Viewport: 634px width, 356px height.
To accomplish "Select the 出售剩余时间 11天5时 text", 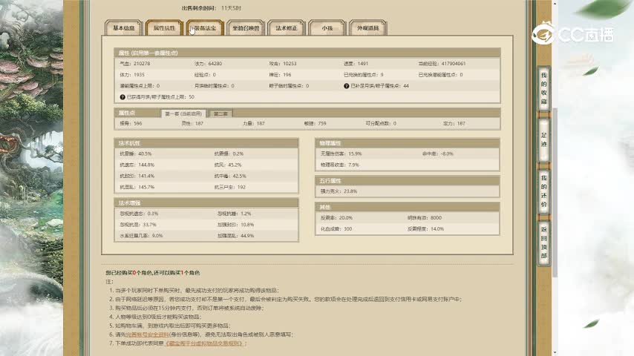I will [x=212, y=8].
